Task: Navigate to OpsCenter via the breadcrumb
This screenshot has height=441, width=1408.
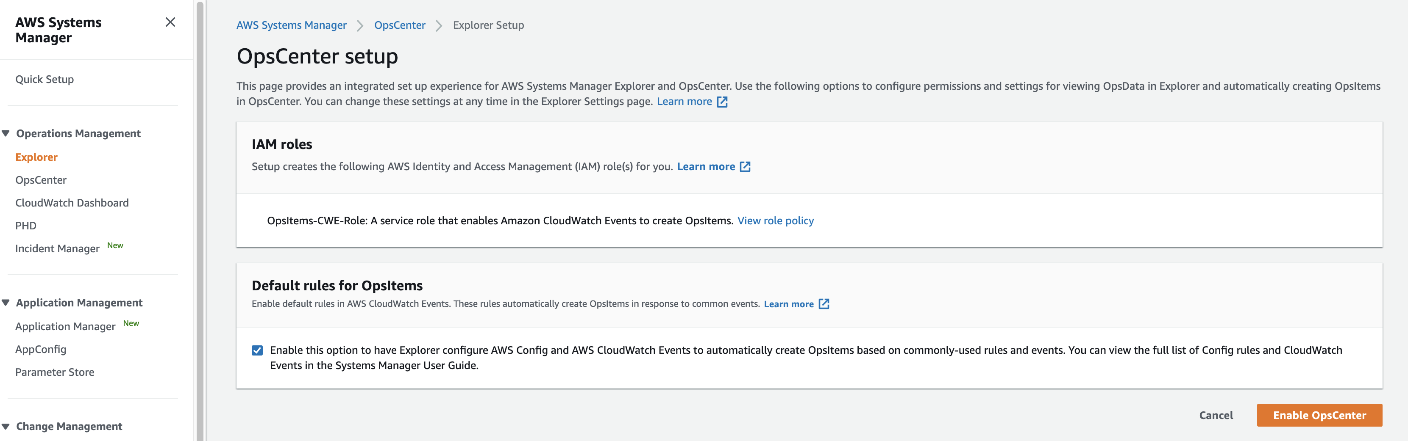Action: [400, 25]
